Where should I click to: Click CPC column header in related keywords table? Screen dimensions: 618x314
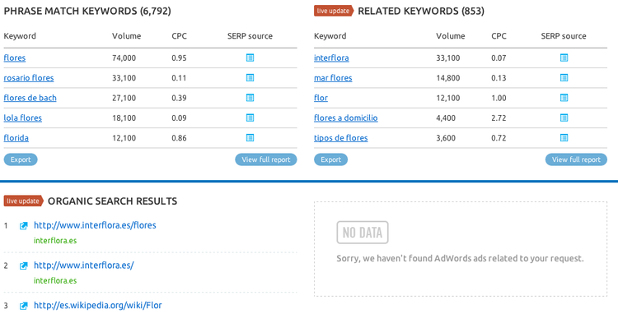499,36
